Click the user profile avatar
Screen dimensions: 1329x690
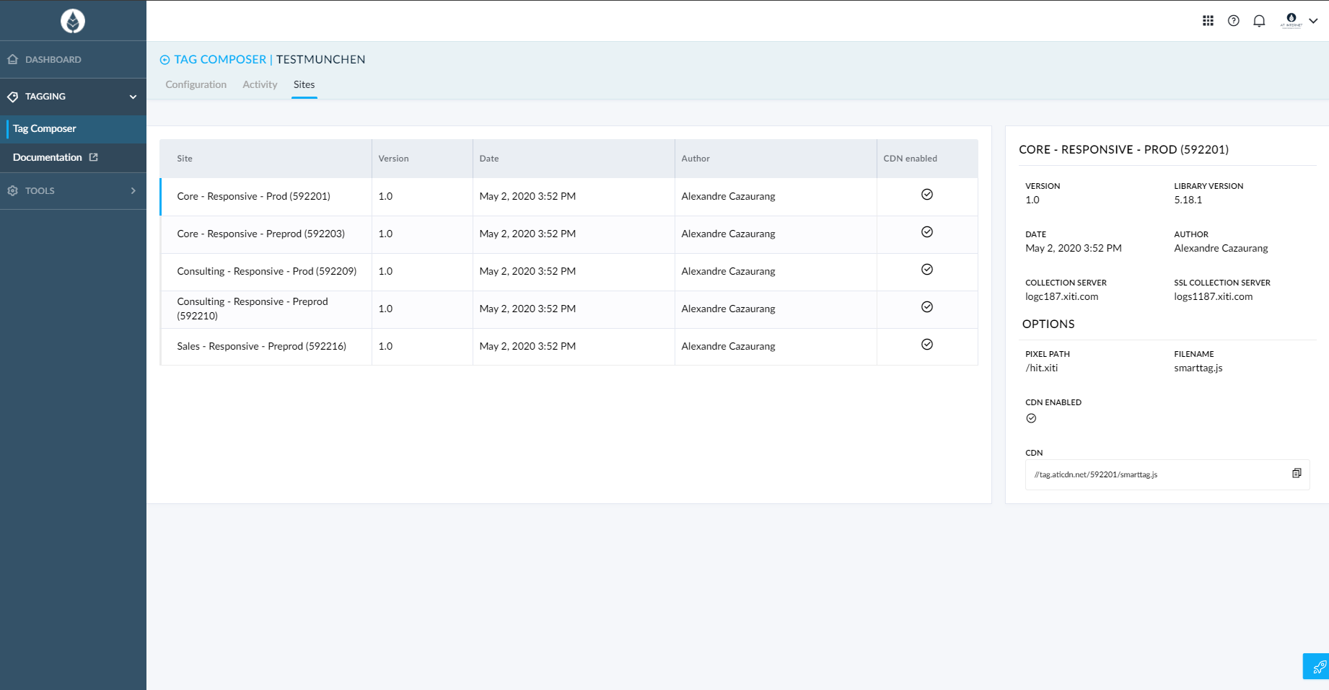1291,20
